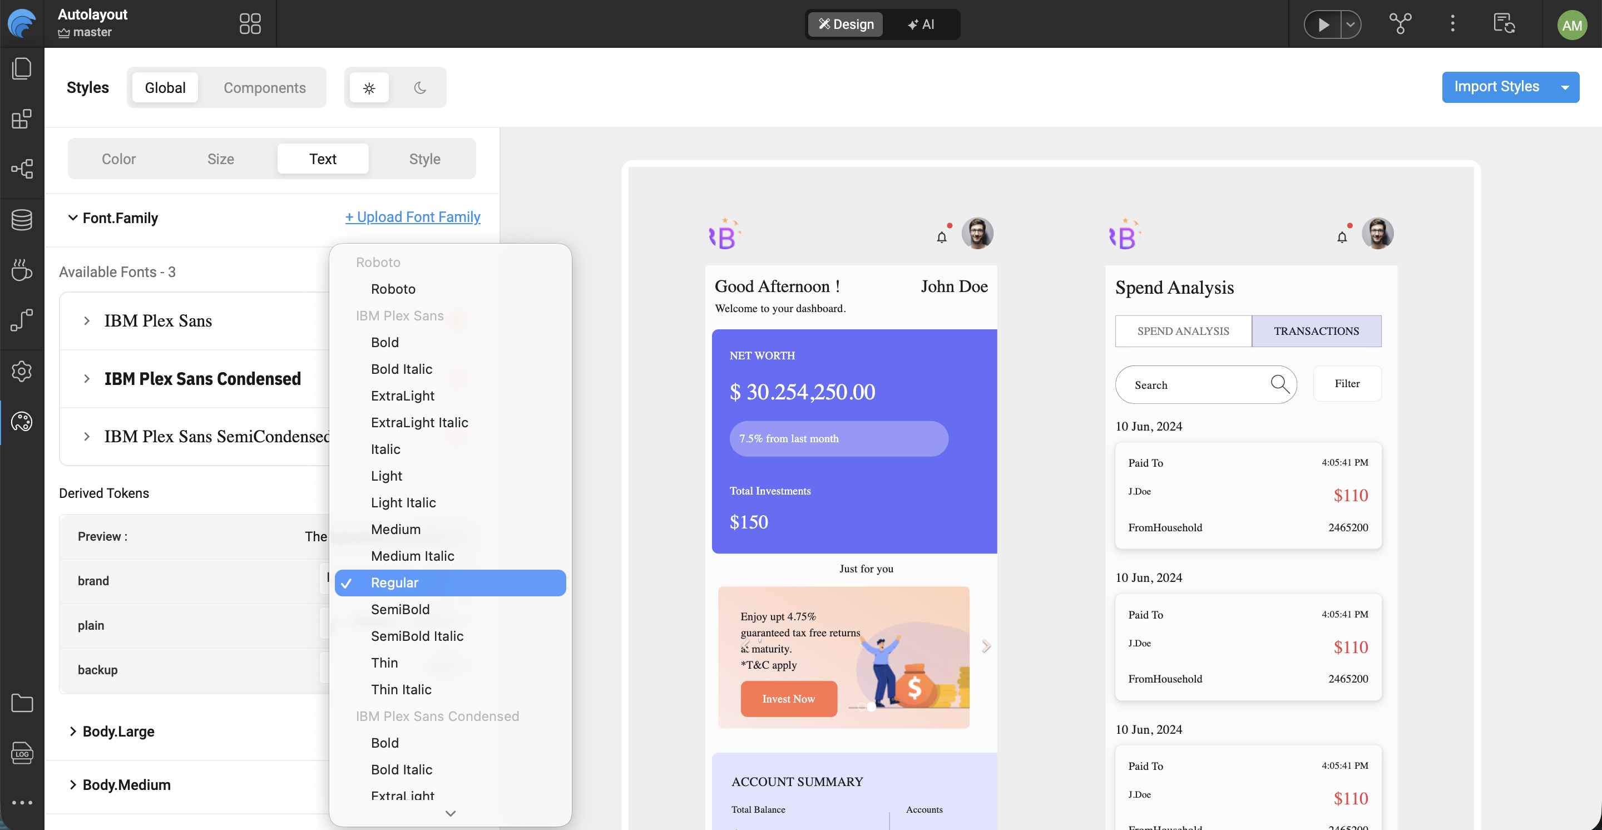Choose Thin Italic option in font dropdown
This screenshot has height=830, width=1602.
tap(450, 689)
